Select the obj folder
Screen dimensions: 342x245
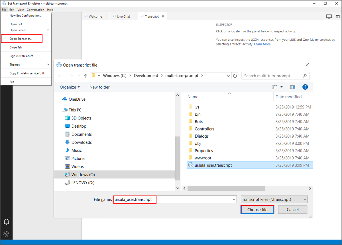point(195,143)
